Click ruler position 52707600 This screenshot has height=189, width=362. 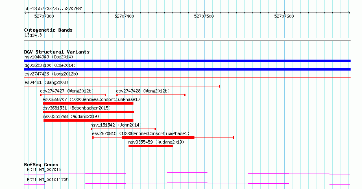click(284, 16)
